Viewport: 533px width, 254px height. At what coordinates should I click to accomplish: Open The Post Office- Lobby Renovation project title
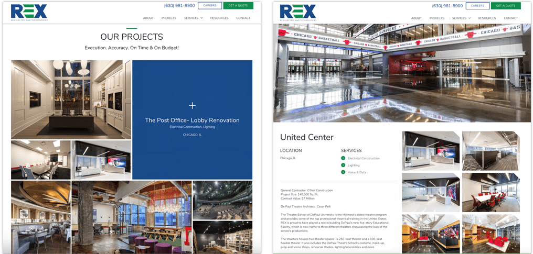click(192, 120)
